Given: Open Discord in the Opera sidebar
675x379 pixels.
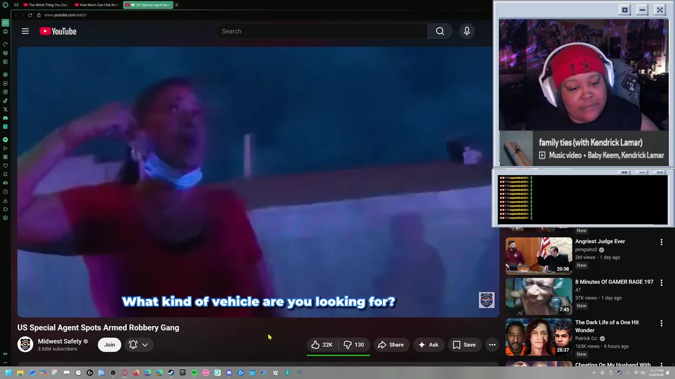Looking at the screenshot, I should [5, 118].
